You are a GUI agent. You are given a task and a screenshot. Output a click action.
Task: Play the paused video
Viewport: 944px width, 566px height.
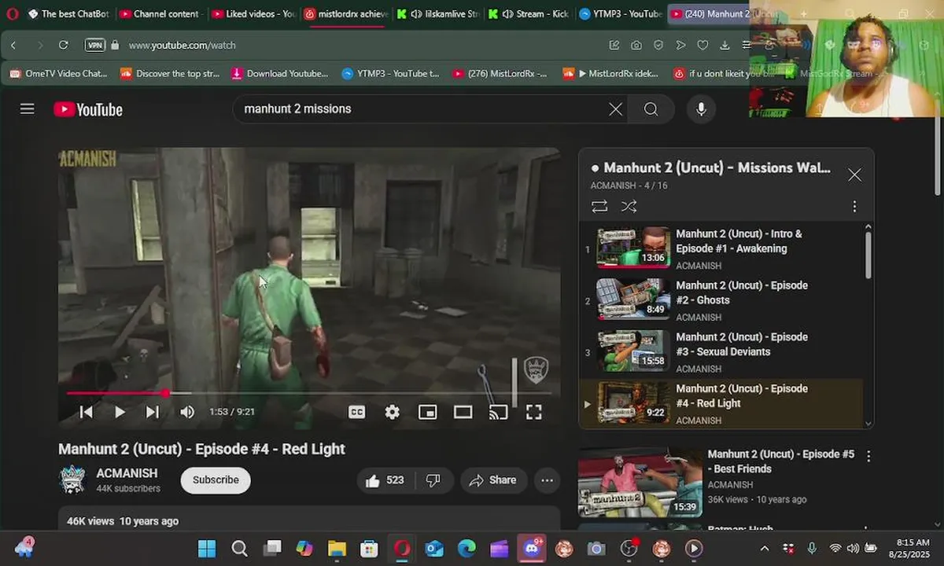pos(120,412)
